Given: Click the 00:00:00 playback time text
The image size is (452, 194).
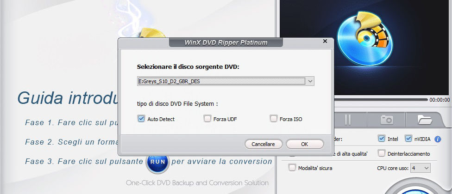Looking at the screenshot, I should click(439, 100).
